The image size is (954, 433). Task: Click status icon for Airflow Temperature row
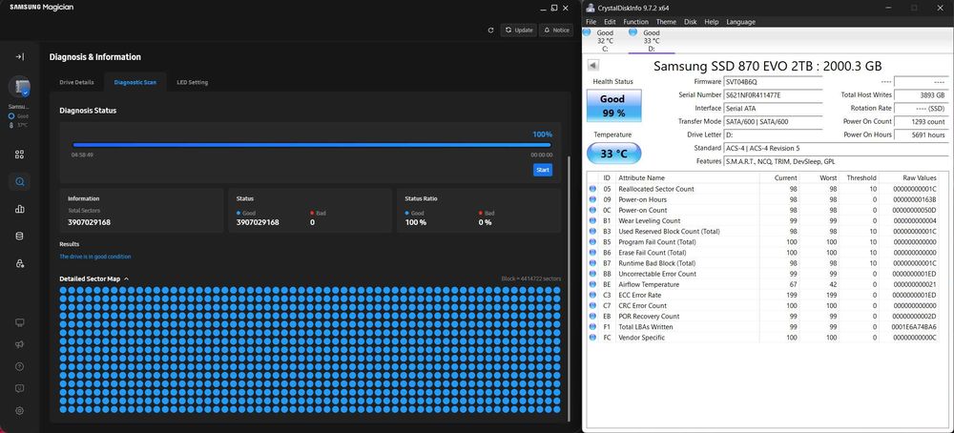coord(592,284)
